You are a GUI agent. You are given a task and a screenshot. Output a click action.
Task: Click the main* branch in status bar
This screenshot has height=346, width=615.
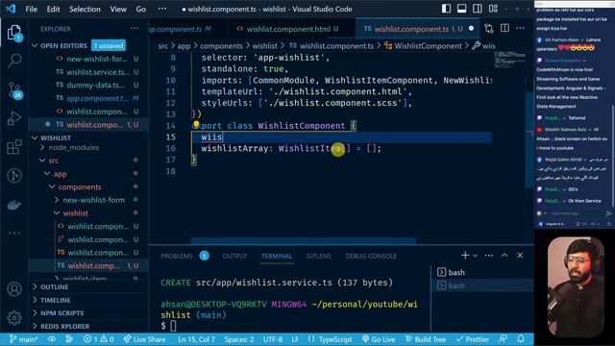pyautogui.click(x=24, y=339)
